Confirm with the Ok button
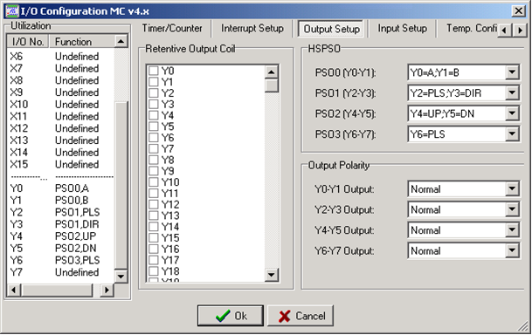 click(231, 316)
